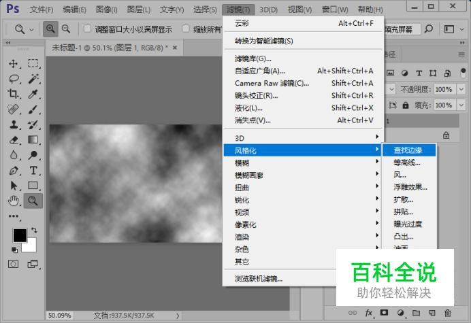471x323 pixels.
Task: Expand the 3D filter submenu
Action: coord(303,138)
